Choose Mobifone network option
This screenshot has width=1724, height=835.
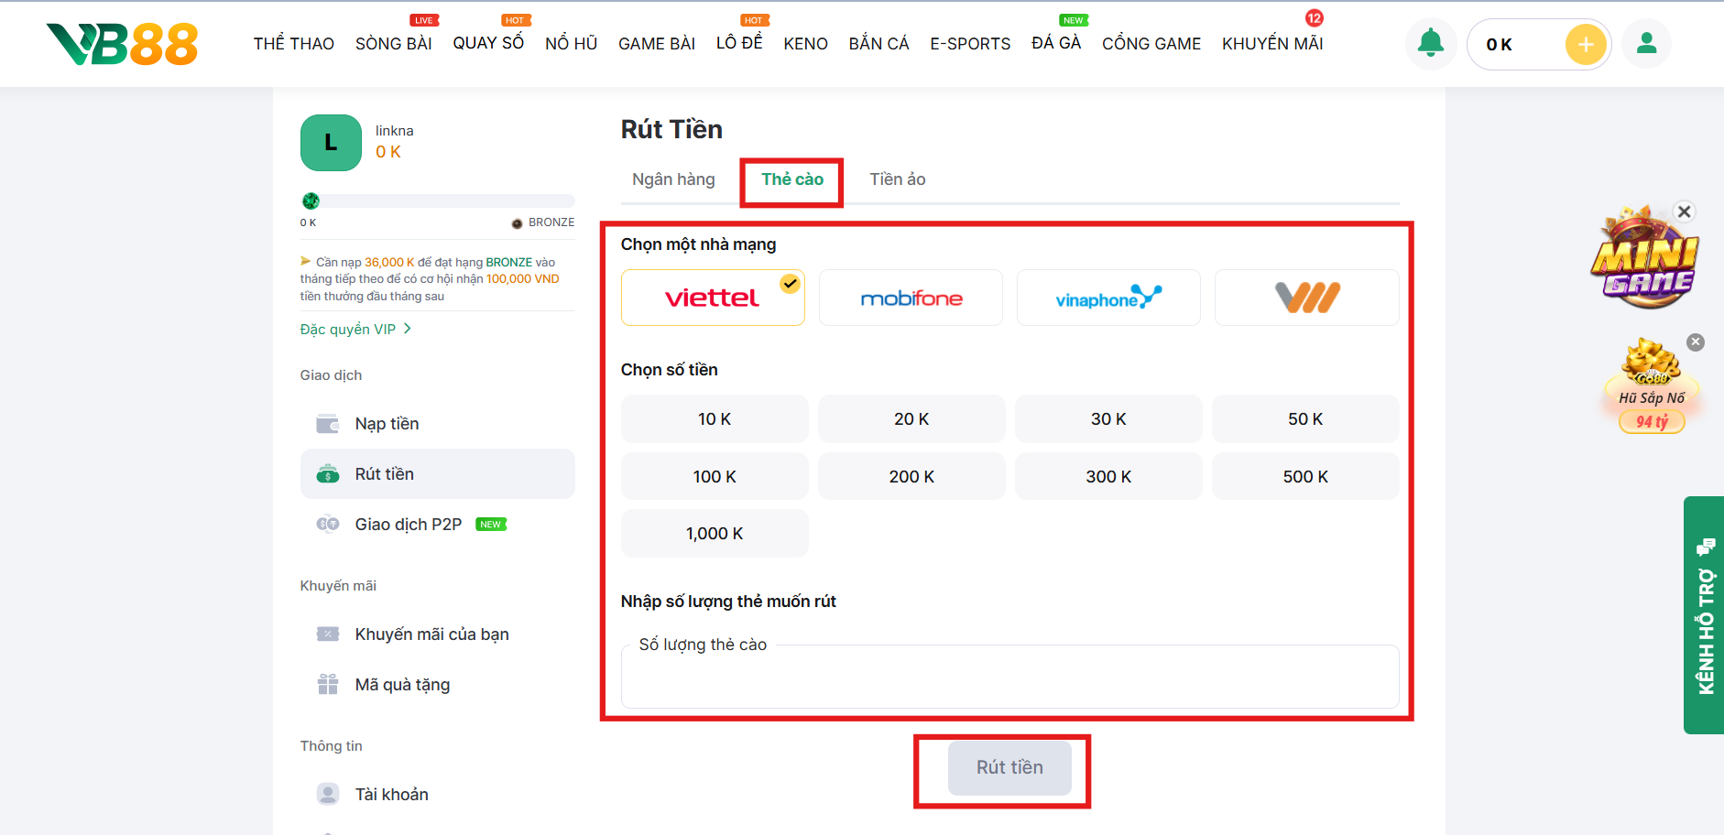coord(911,298)
